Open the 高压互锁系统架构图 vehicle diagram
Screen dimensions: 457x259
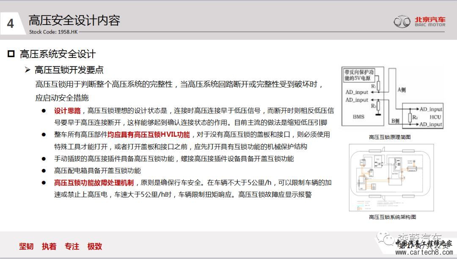(392, 177)
